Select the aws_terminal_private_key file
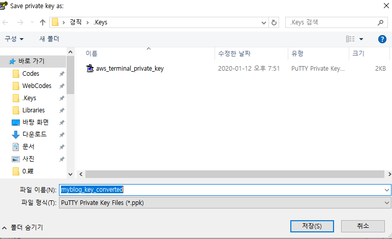This screenshot has height=239, width=392. tap(130, 69)
